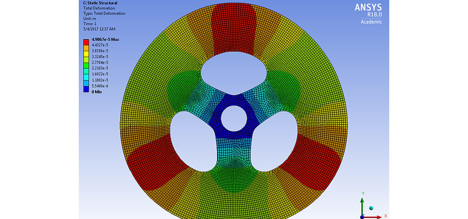Viewport: 468px width, 219px height.
Task: Click the '3.8786e-5' legend value
Action: tap(100, 51)
